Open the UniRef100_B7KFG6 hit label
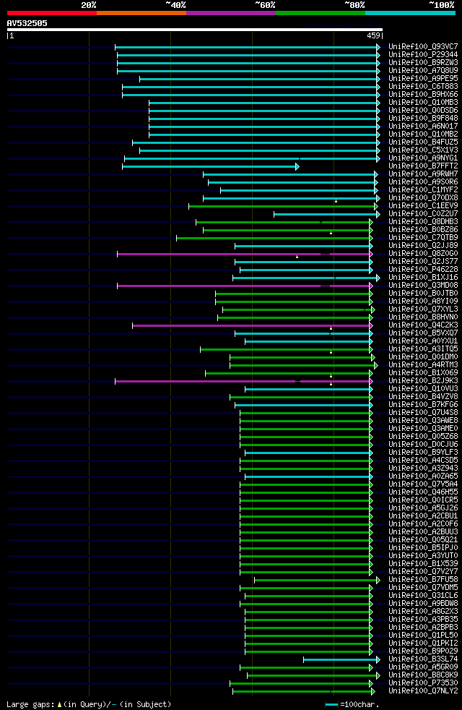The width and height of the screenshot is (462, 710). [x=423, y=405]
